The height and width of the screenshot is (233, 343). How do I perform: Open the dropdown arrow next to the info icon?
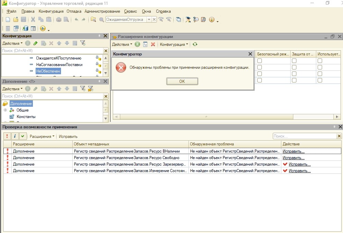tap(218, 21)
